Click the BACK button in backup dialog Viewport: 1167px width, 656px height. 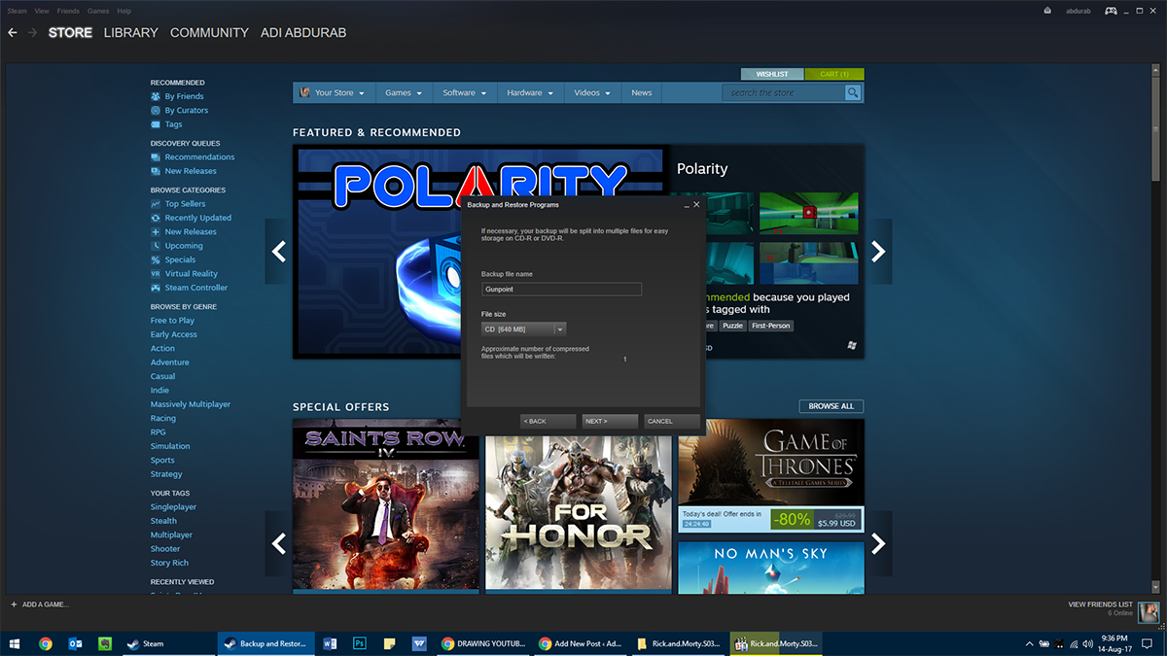[x=548, y=421]
